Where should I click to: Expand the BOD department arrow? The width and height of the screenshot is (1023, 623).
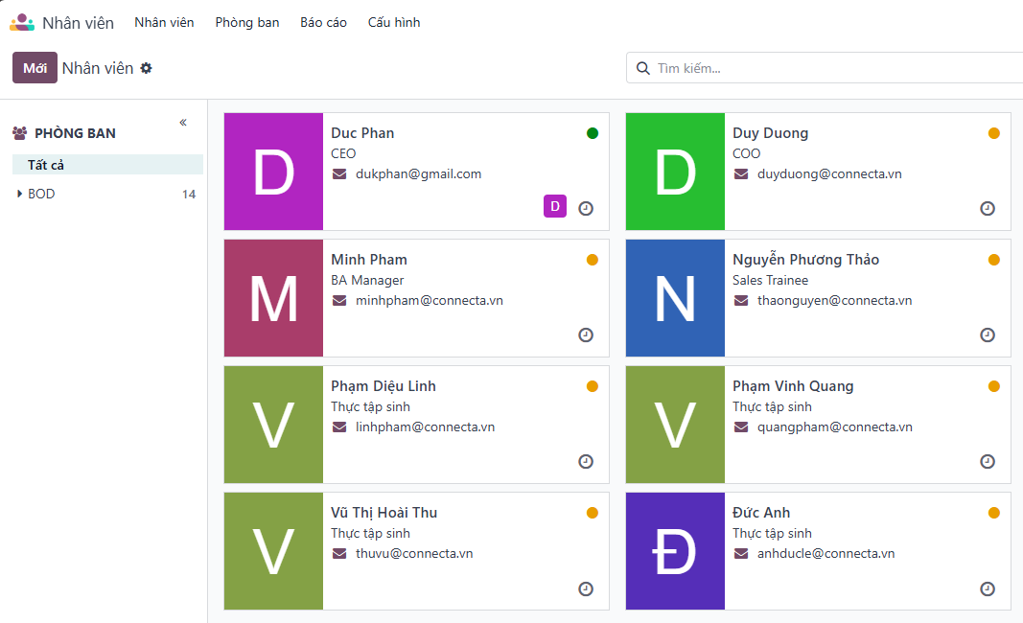click(x=19, y=194)
